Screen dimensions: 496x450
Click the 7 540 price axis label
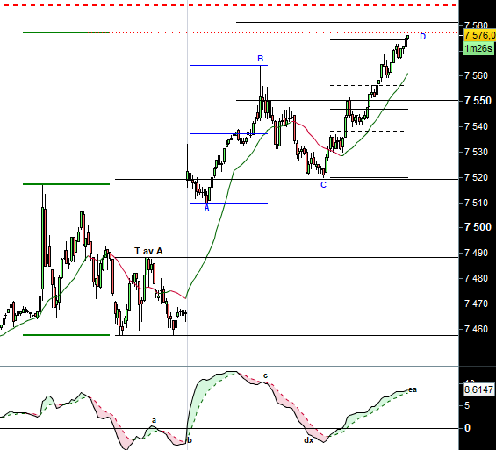[476, 126]
